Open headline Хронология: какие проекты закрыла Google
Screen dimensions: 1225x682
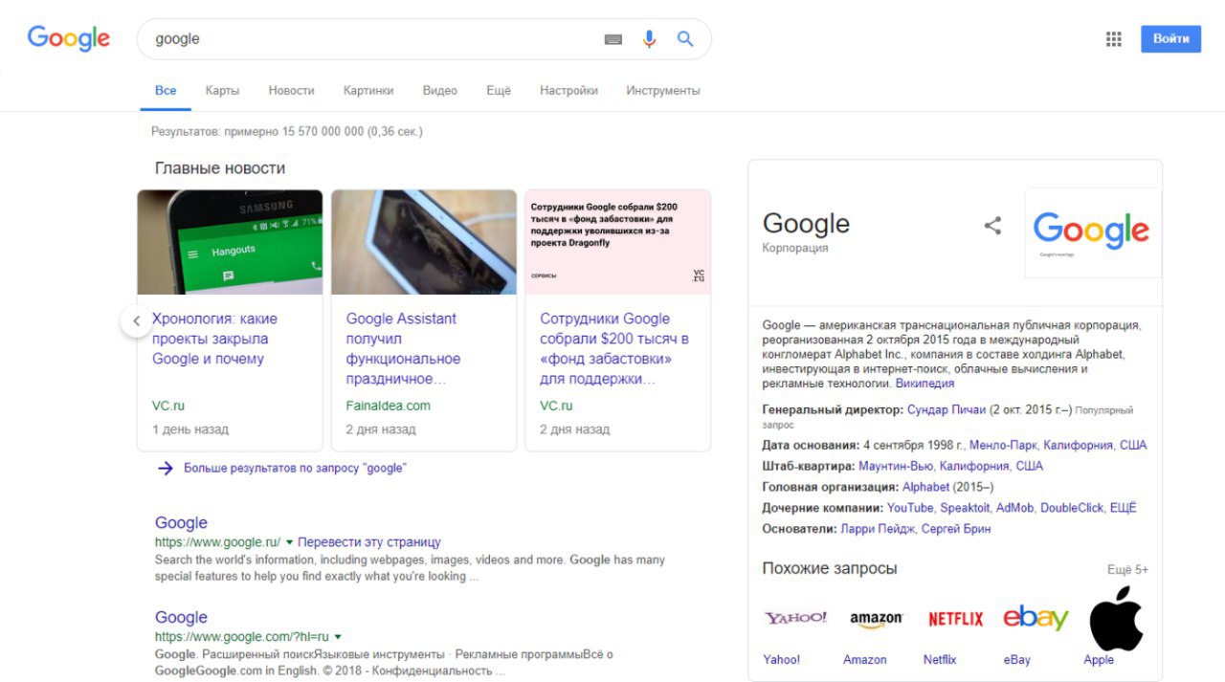tap(215, 339)
